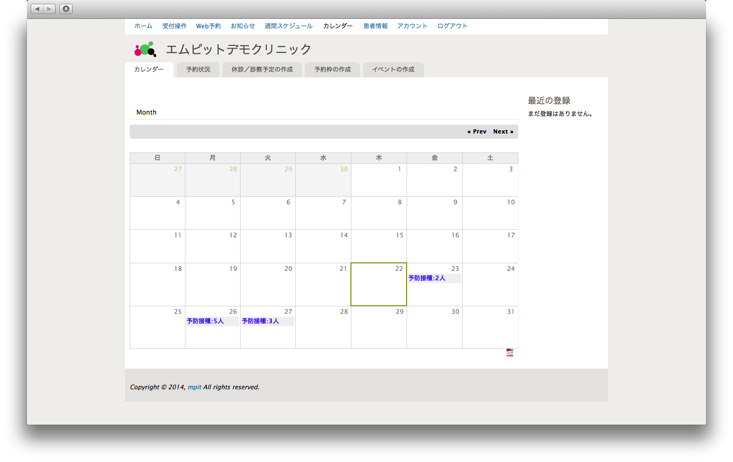The width and height of the screenshot is (733, 462).
Task: Open the お知らせ navigation link
Action: [243, 26]
